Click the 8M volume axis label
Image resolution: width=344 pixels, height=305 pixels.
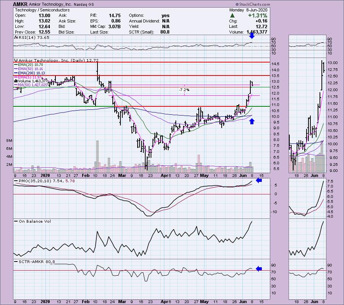[x=9, y=140]
